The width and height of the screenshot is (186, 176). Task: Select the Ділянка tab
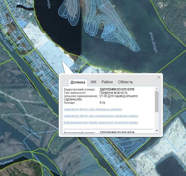(x=78, y=82)
